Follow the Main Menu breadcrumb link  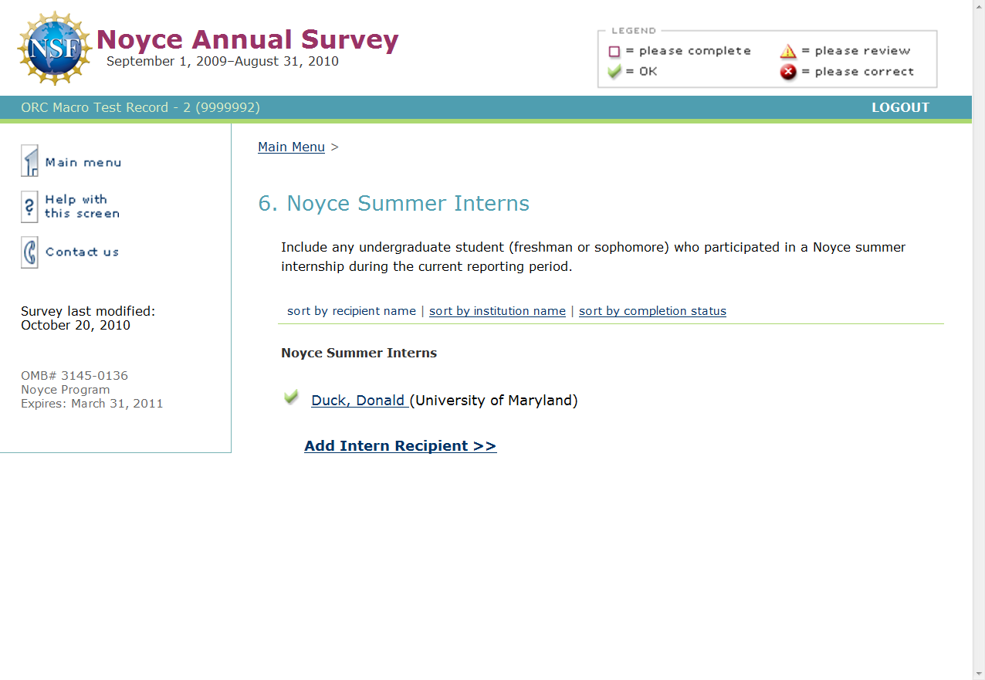point(291,147)
